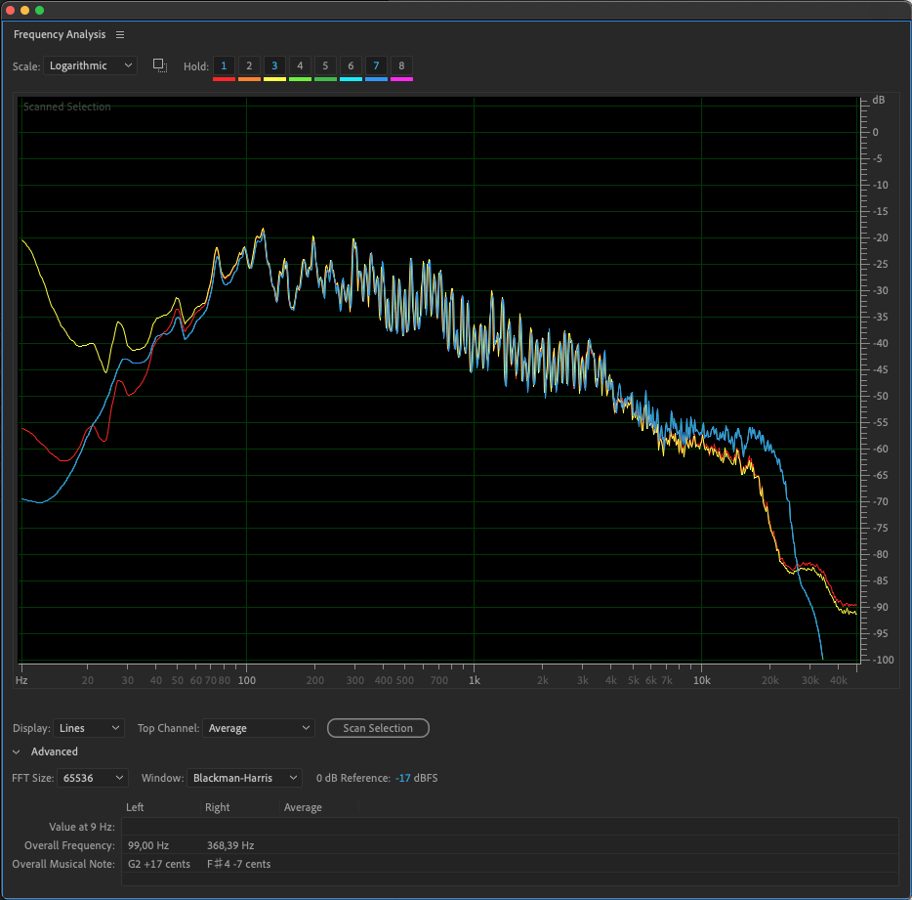The width and height of the screenshot is (912, 900).
Task: Toggle Hold button 1
Action: (x=224, y=65)
